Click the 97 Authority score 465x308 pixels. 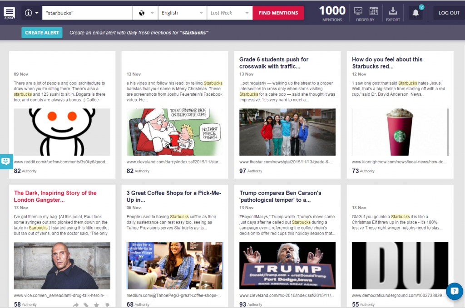[x=251, y=171]
